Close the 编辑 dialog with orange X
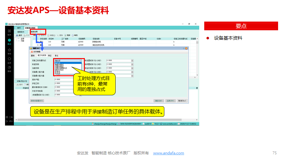Viewport: 285px width, 159px height. [186, 48]
